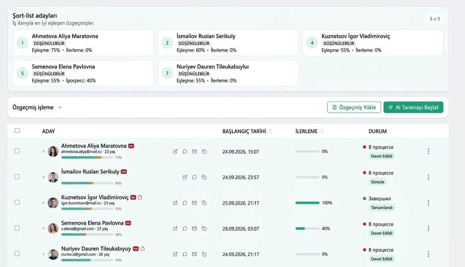Toggle select-all checkbox in table header

pyautogui.click(x=17, y=131)
